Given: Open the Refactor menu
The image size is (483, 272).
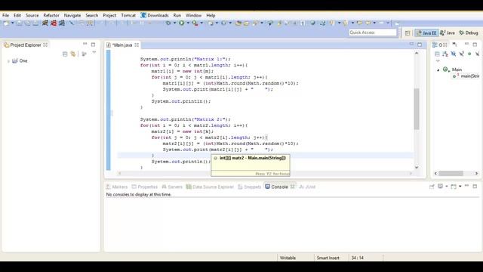Looking at the screenshot, I should click(51, 15).
